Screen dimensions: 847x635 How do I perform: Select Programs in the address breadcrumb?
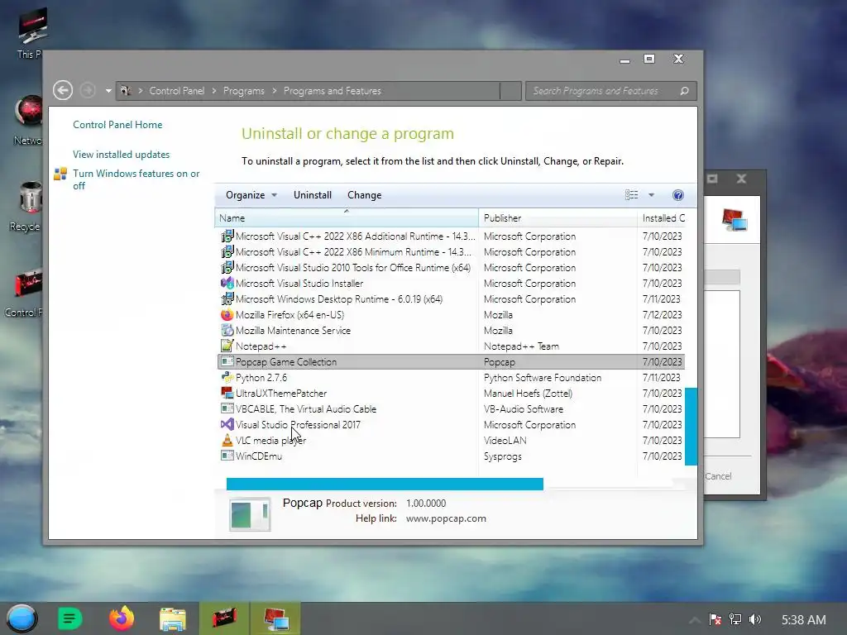coord(244,91)
